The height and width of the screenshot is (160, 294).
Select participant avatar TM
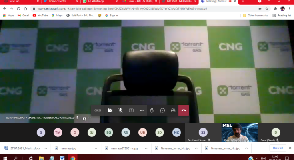(x=58, y=132)
